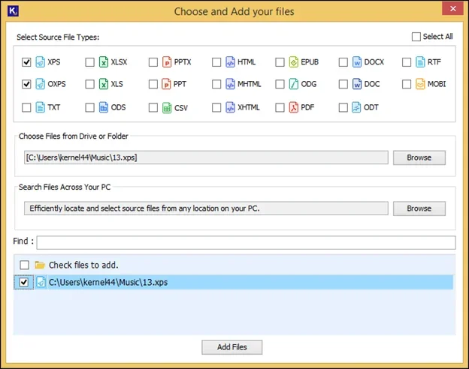Image resolution: width=469 pixels, height=369 pixels.
Task: Click the EPUB file type icon
Action: tap(294, 62)
